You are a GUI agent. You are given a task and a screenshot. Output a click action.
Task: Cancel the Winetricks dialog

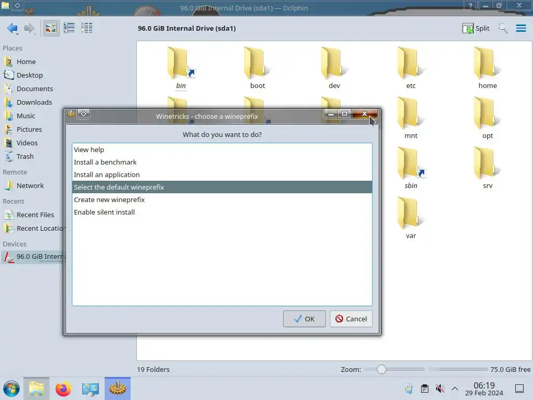pyautogui.click(x=351, y=319)
